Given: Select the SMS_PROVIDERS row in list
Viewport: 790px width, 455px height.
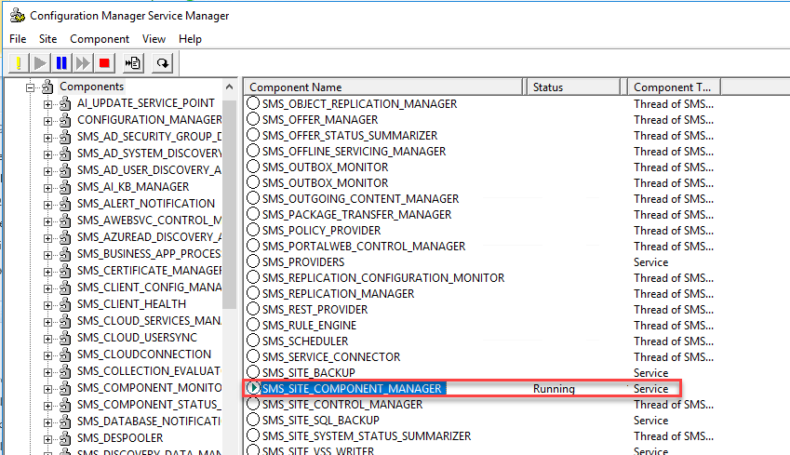Looking at the screenshot, I should click(302, 261).
